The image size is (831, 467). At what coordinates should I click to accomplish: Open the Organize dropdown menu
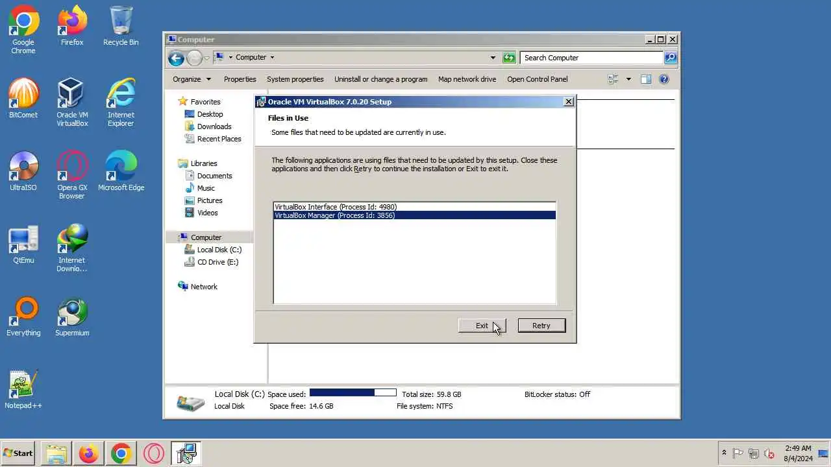(192, 79)
